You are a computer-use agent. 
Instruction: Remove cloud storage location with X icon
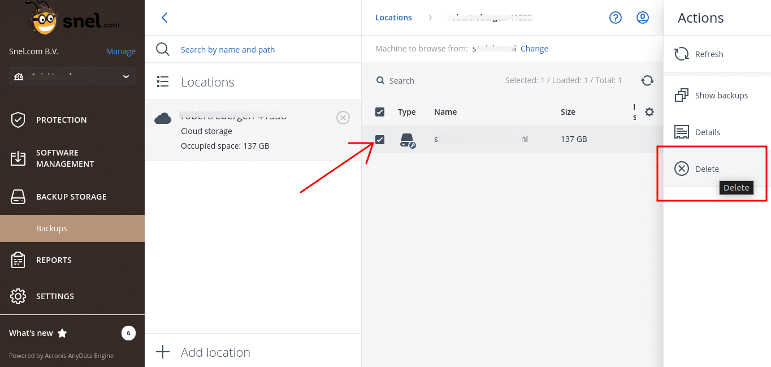click(343, 118)
